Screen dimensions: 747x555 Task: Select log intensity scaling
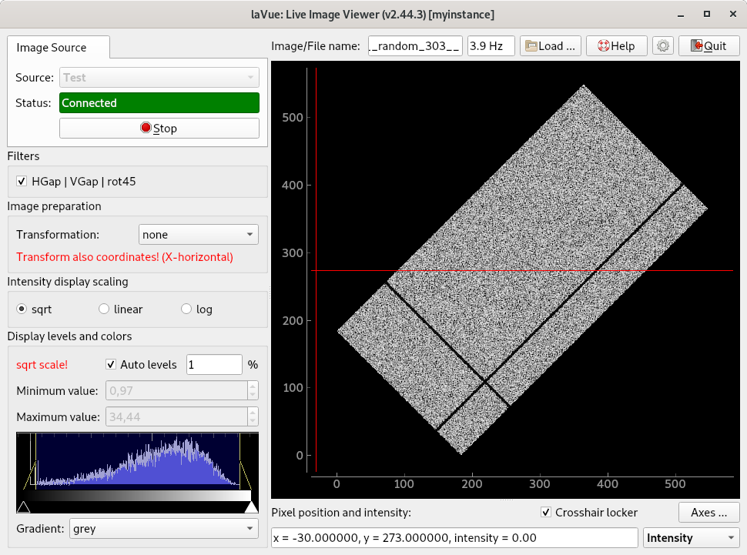click(186, 309)
